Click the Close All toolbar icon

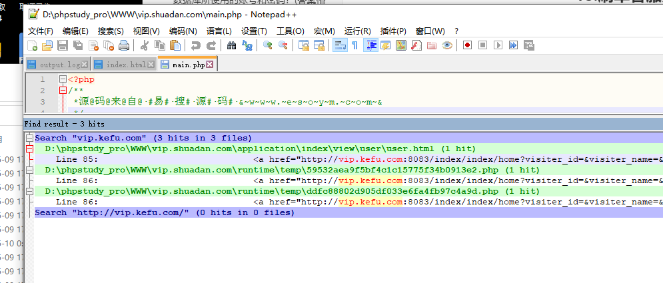[x=109, y=45]
